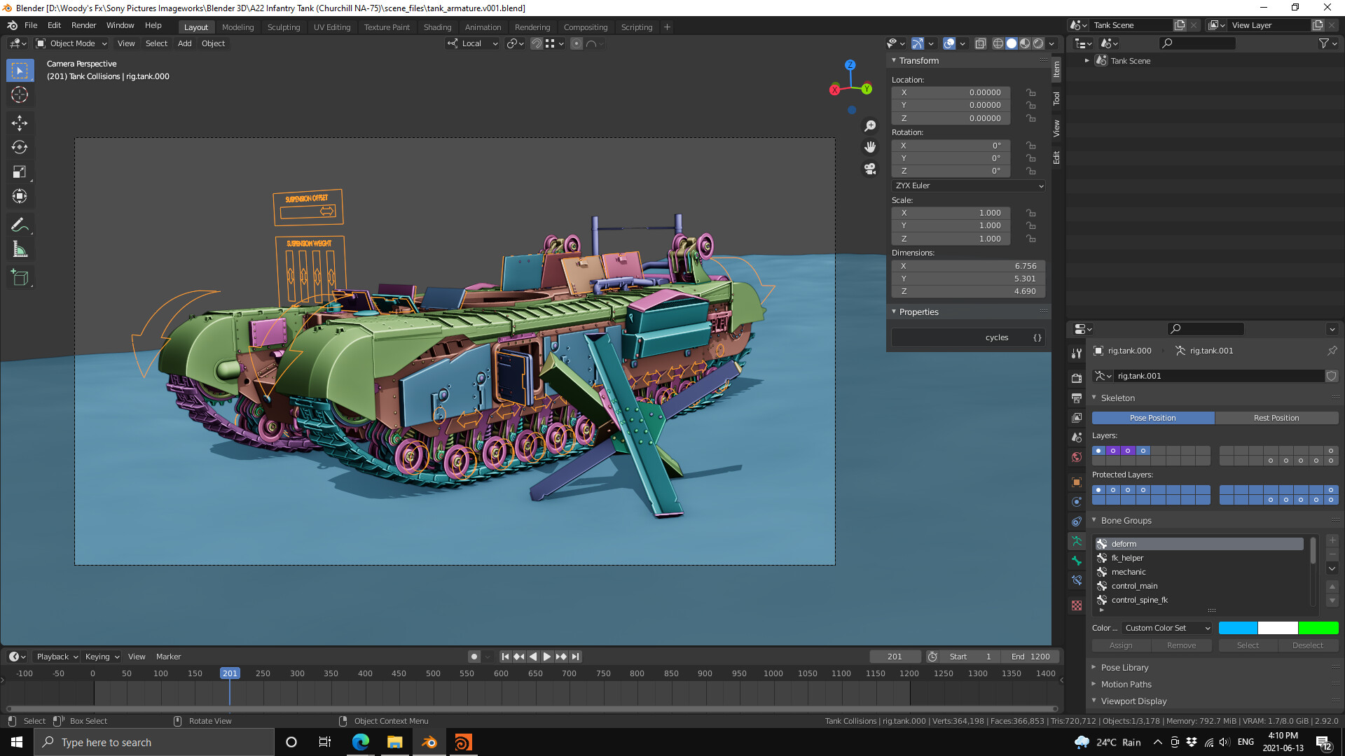Select the Wireframe viewport shading icon
Viewport: 1345px width, 756px height.
pyautogui.click(x=998, y=43)
